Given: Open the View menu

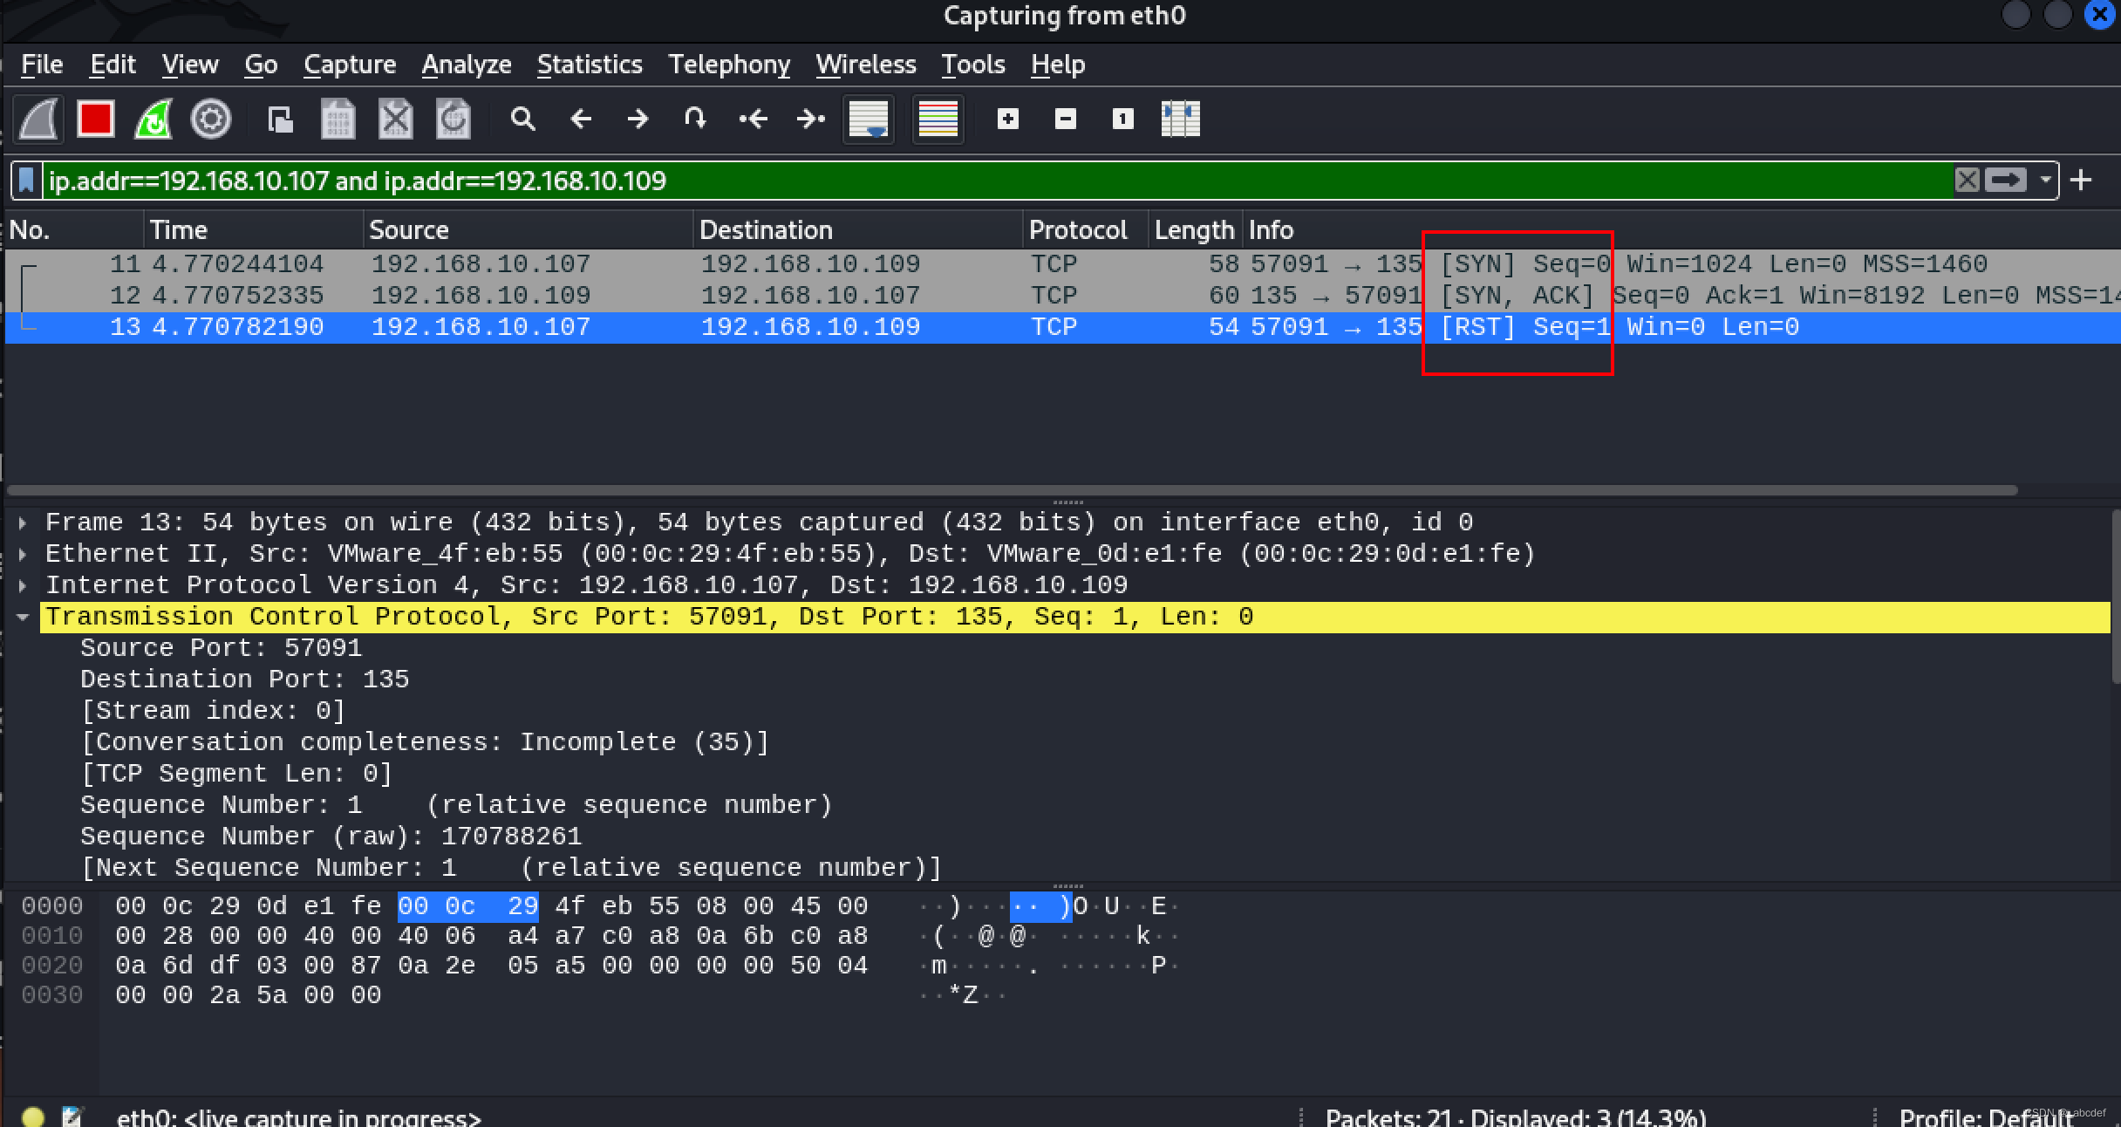Looking at the screenshot, I should [x=190, y=65].
